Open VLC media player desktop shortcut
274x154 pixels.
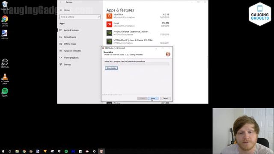pyautogui.click(x=5, y=79)
